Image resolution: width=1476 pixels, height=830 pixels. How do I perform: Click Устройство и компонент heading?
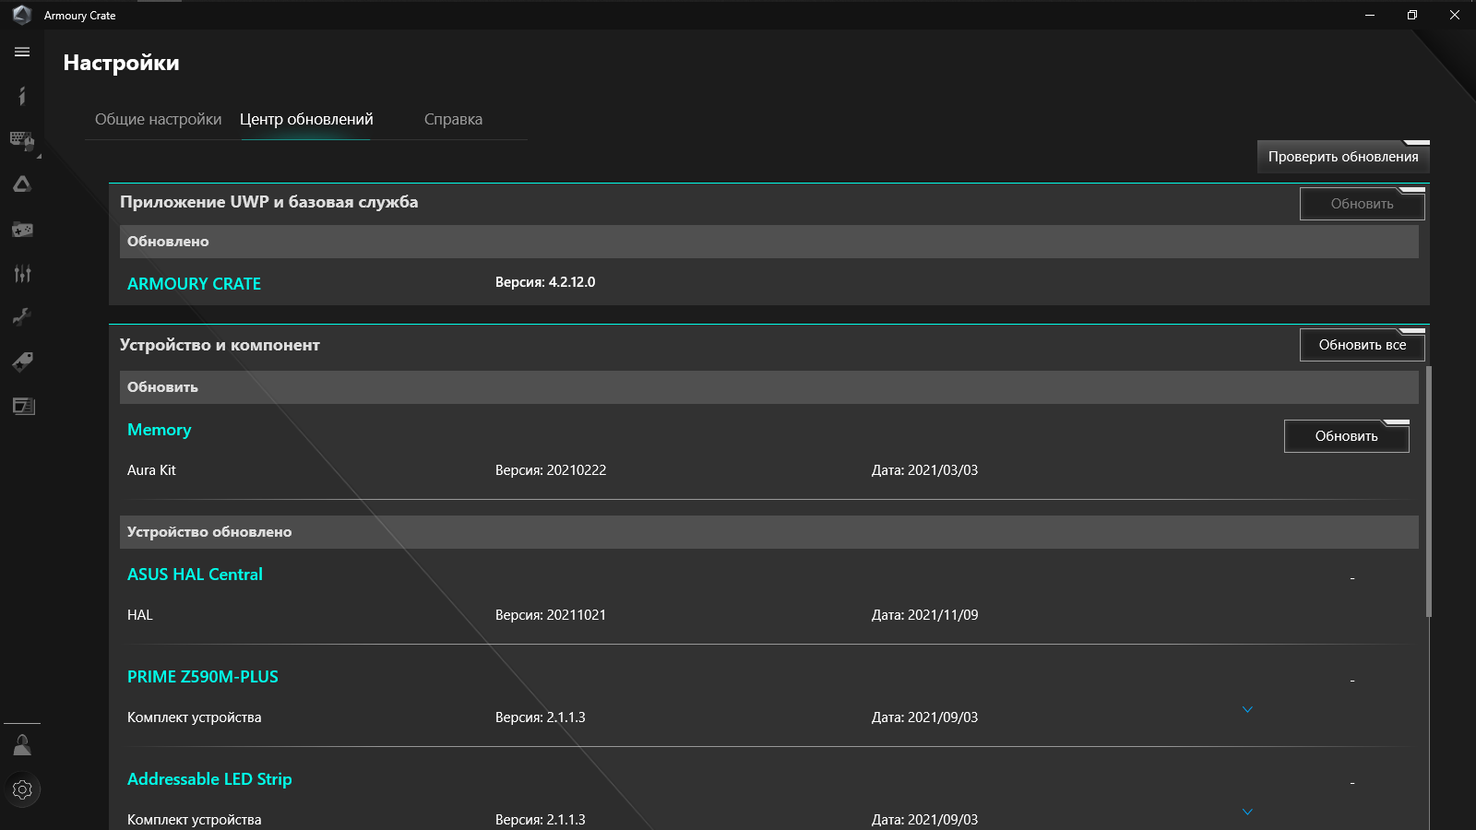click(220, 345)
